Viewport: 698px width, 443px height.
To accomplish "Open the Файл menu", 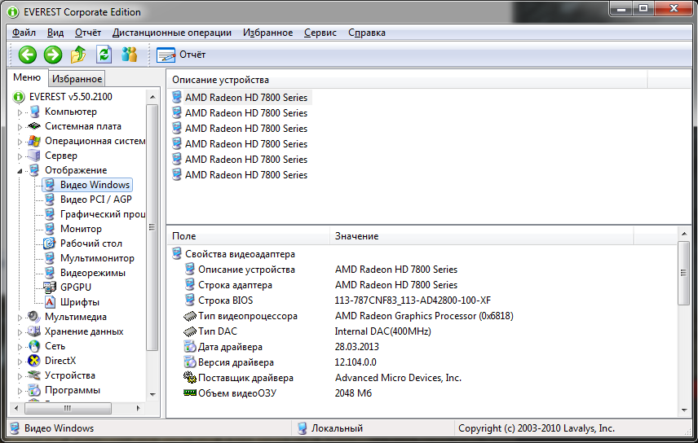I will tap(24, 33).
